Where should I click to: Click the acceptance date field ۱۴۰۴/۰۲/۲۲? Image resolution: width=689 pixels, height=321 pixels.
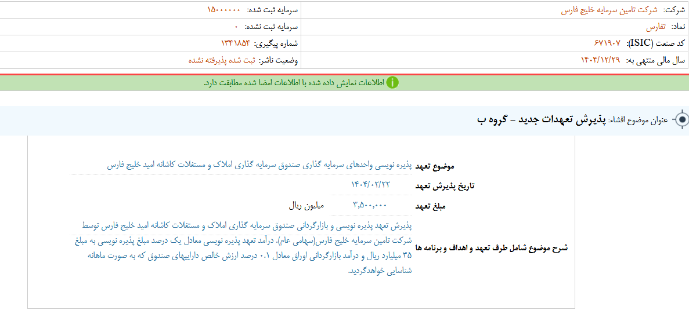[x=370, y=185]
